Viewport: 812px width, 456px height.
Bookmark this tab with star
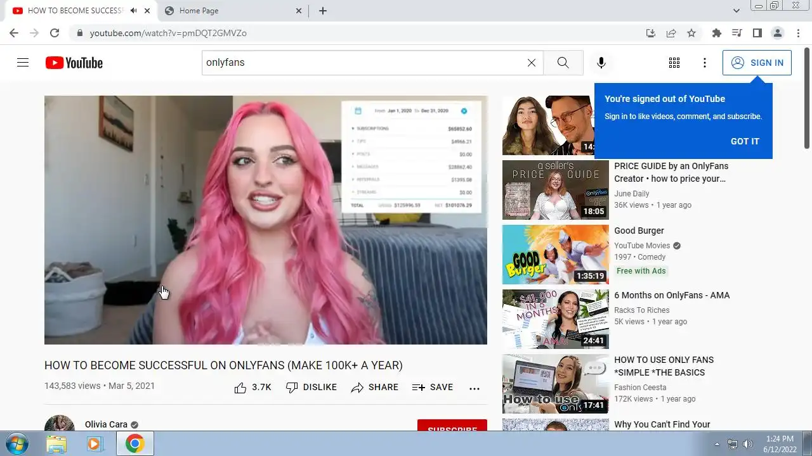click(691, 33)
